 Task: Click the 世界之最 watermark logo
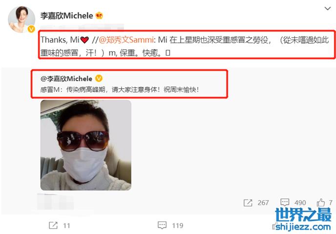coord(303,215)
